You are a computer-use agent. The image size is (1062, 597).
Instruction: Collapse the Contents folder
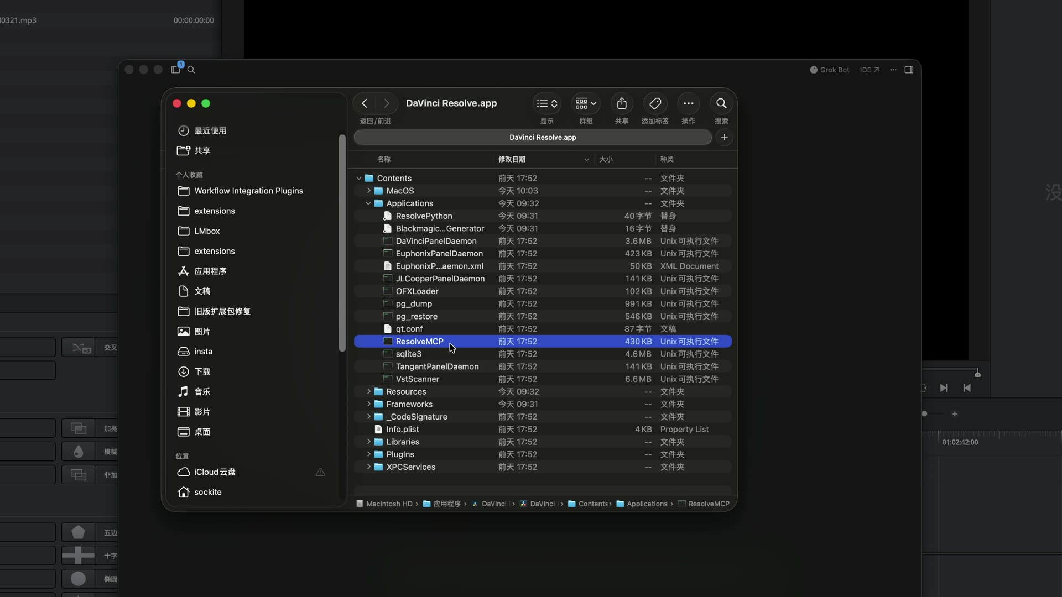359,178
